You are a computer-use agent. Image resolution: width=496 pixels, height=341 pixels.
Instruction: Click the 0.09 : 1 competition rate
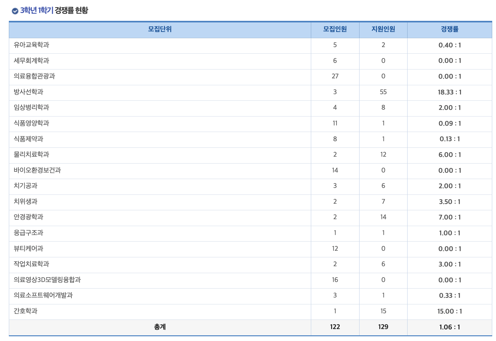pos(450,123)
